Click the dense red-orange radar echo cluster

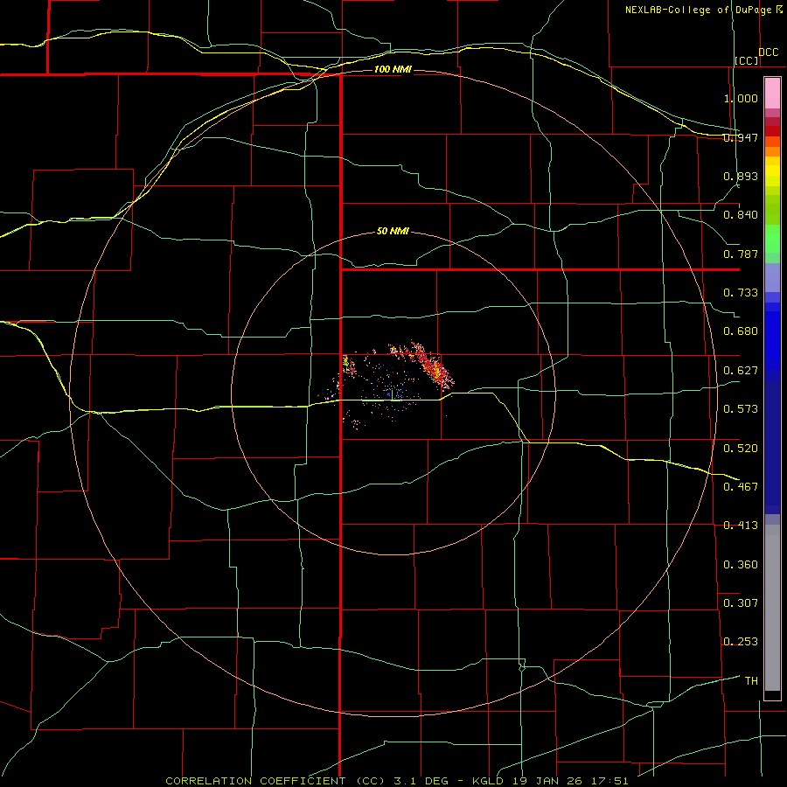coord(433,367)
